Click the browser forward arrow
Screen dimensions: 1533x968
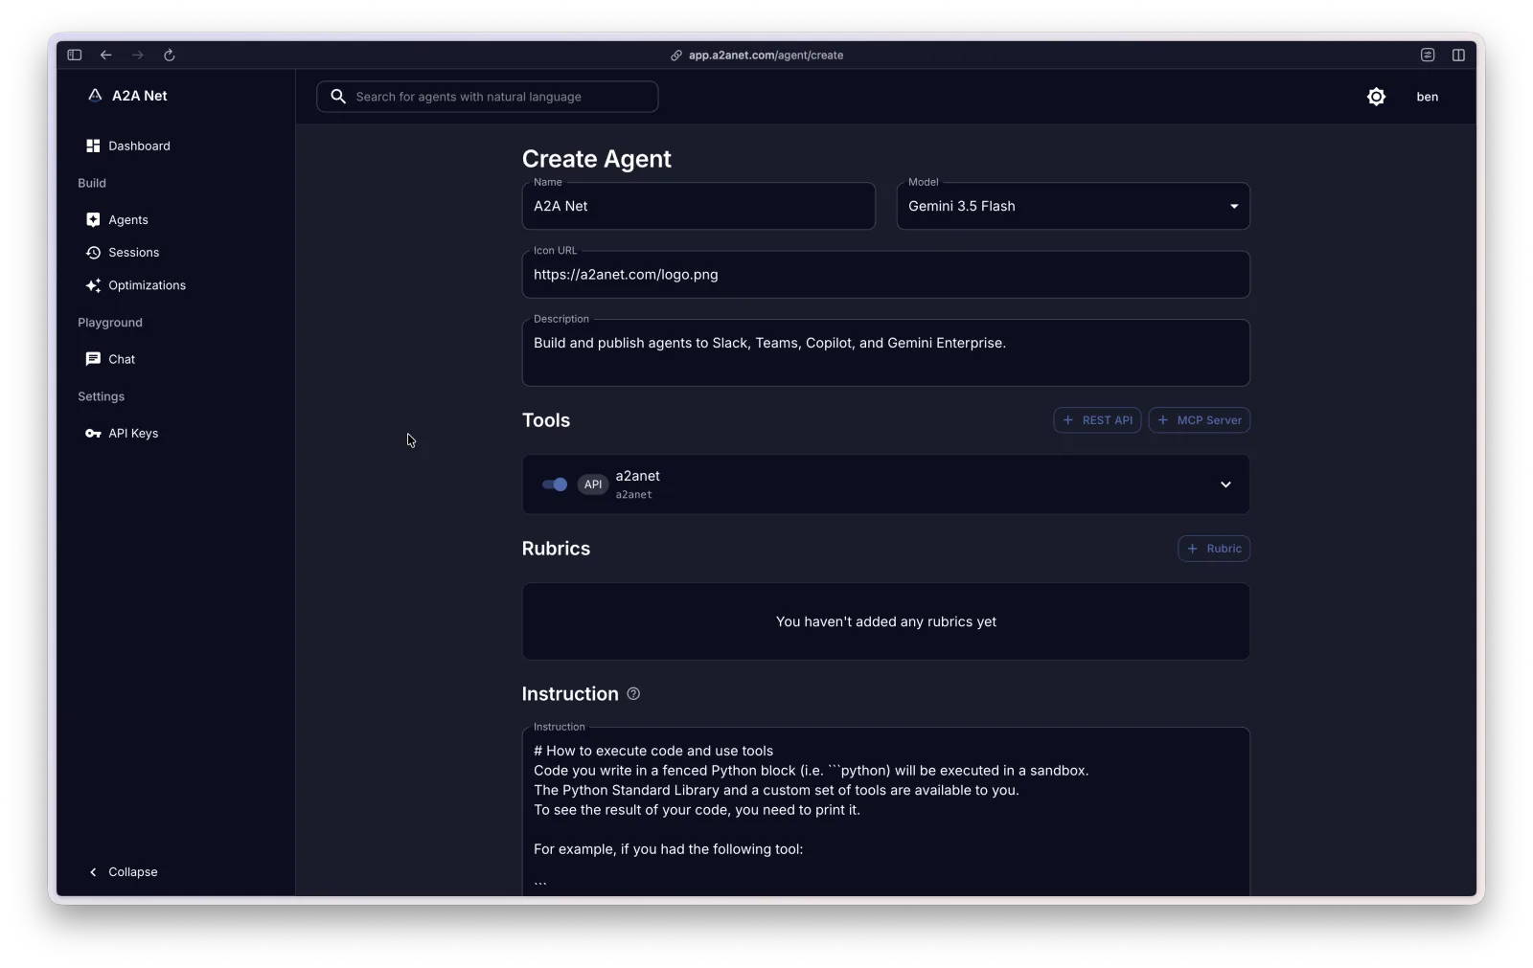point(138,55)
